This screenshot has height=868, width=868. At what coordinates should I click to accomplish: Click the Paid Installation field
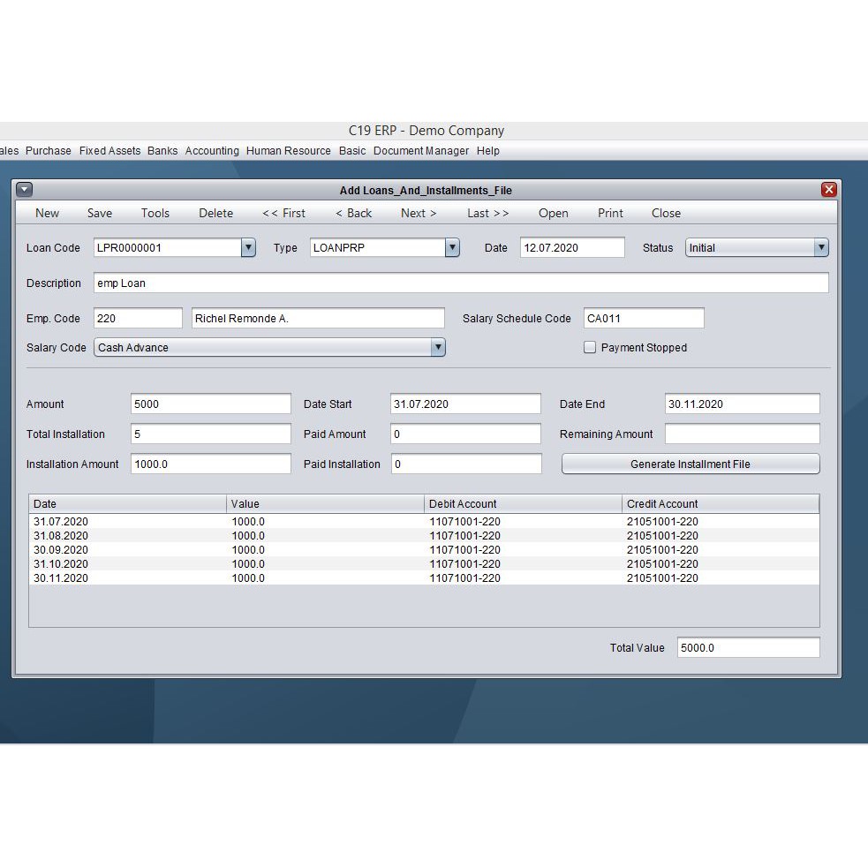point(466,464)
